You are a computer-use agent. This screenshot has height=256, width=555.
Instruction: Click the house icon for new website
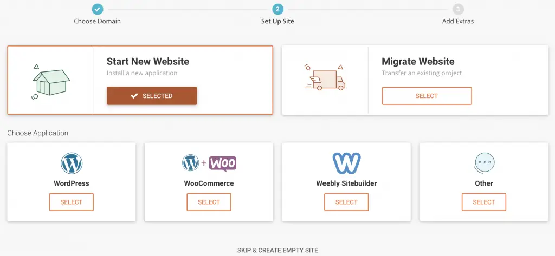(x=50, y=81)
